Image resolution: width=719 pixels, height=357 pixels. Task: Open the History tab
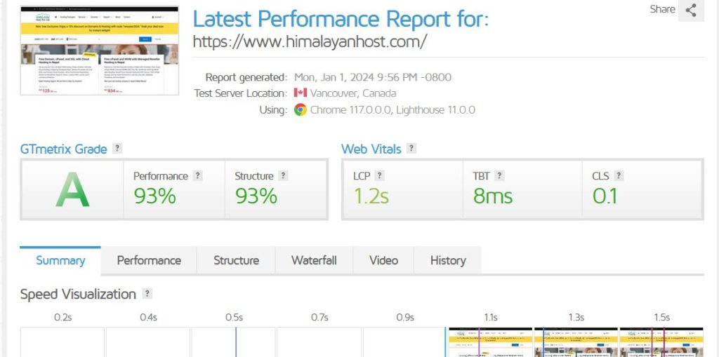[x=448, y=260]
